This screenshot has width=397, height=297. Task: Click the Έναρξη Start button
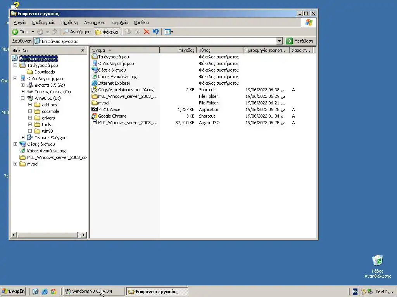tap(13, 292)
